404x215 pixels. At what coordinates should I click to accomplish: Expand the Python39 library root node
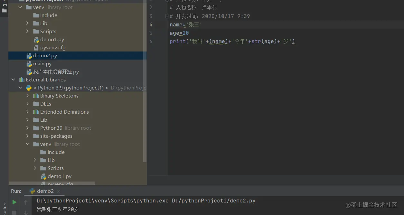click(27, 128)
